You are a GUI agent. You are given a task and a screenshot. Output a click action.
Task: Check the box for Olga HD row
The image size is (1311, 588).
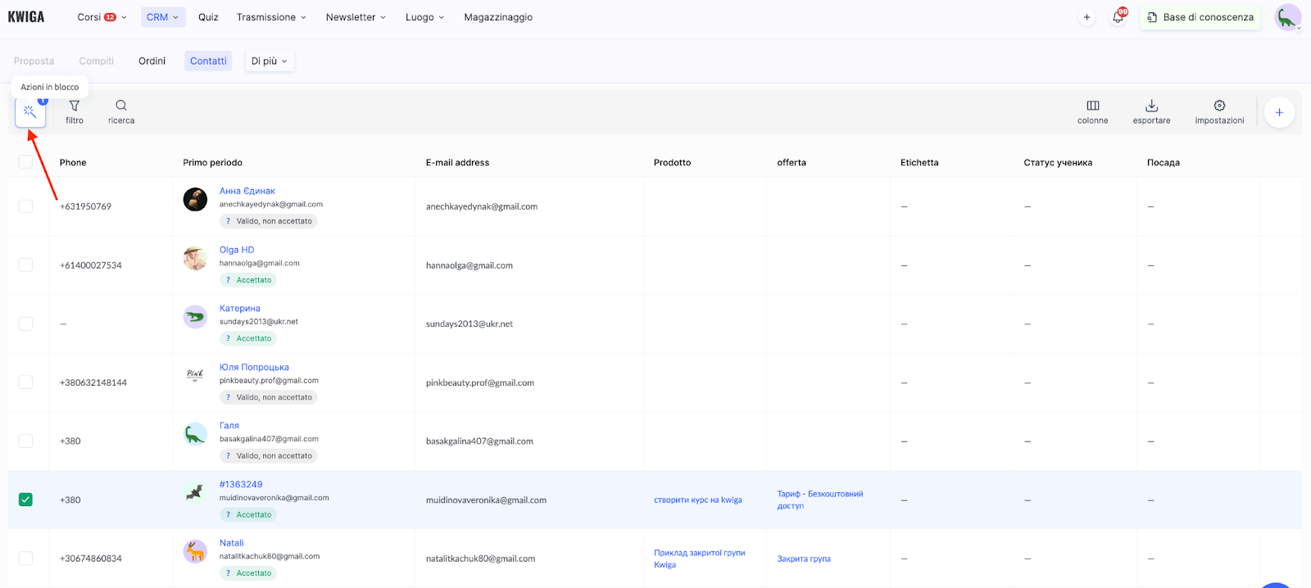tap(25, 265)
